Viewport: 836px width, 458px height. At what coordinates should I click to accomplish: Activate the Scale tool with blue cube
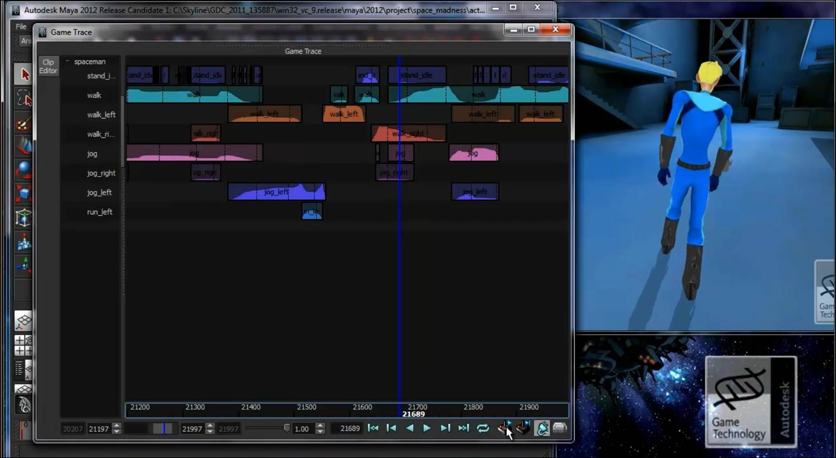click(x=23, y=193)
